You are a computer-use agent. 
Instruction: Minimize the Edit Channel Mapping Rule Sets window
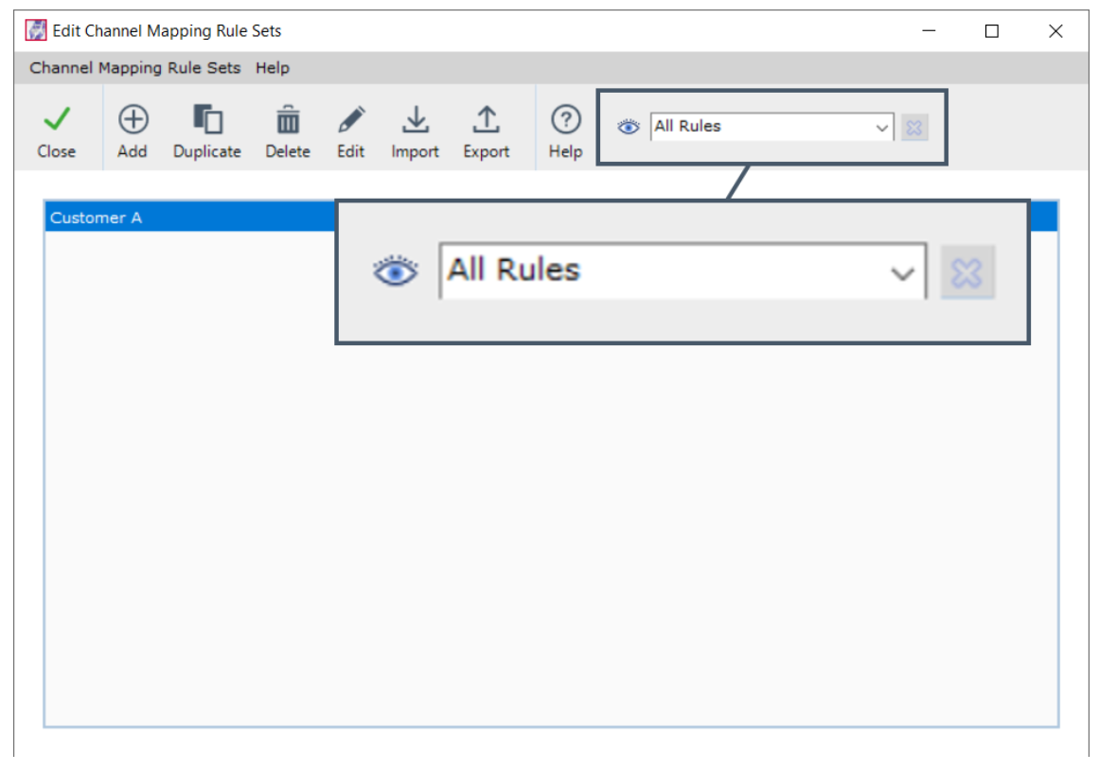tap(929, 31)
